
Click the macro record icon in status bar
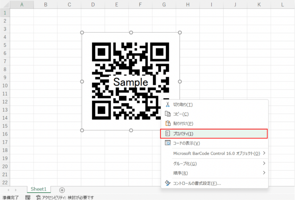click(x=28, y=198)
